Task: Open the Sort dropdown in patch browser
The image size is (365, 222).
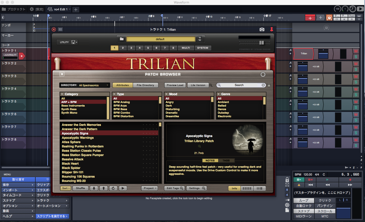Action: click(x=66, y=188)
